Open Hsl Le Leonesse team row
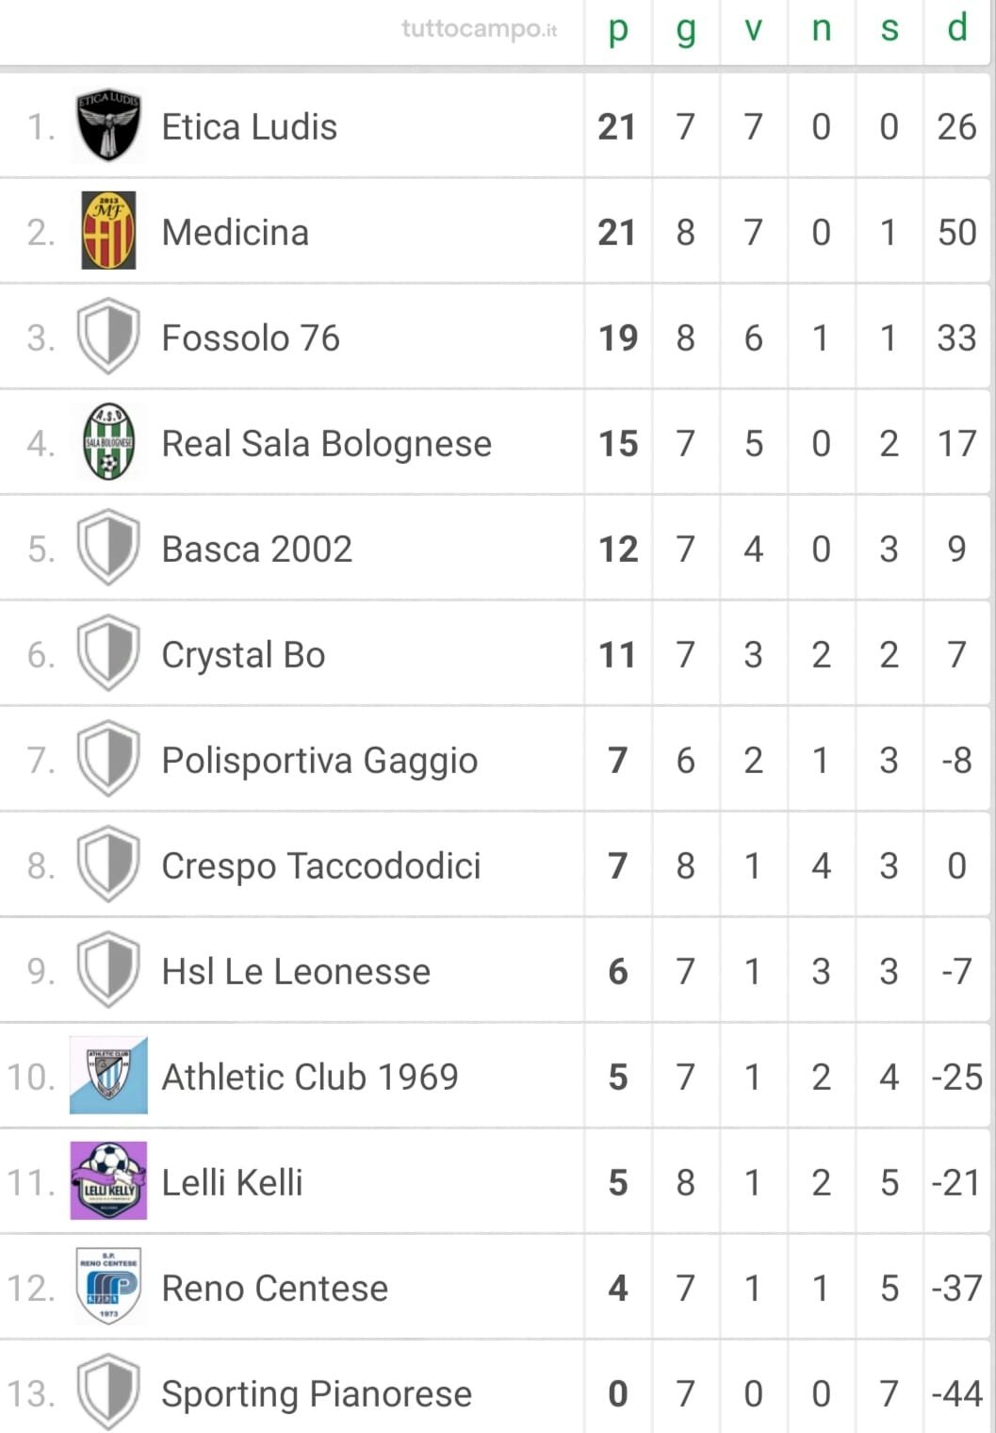 (495, 971)
